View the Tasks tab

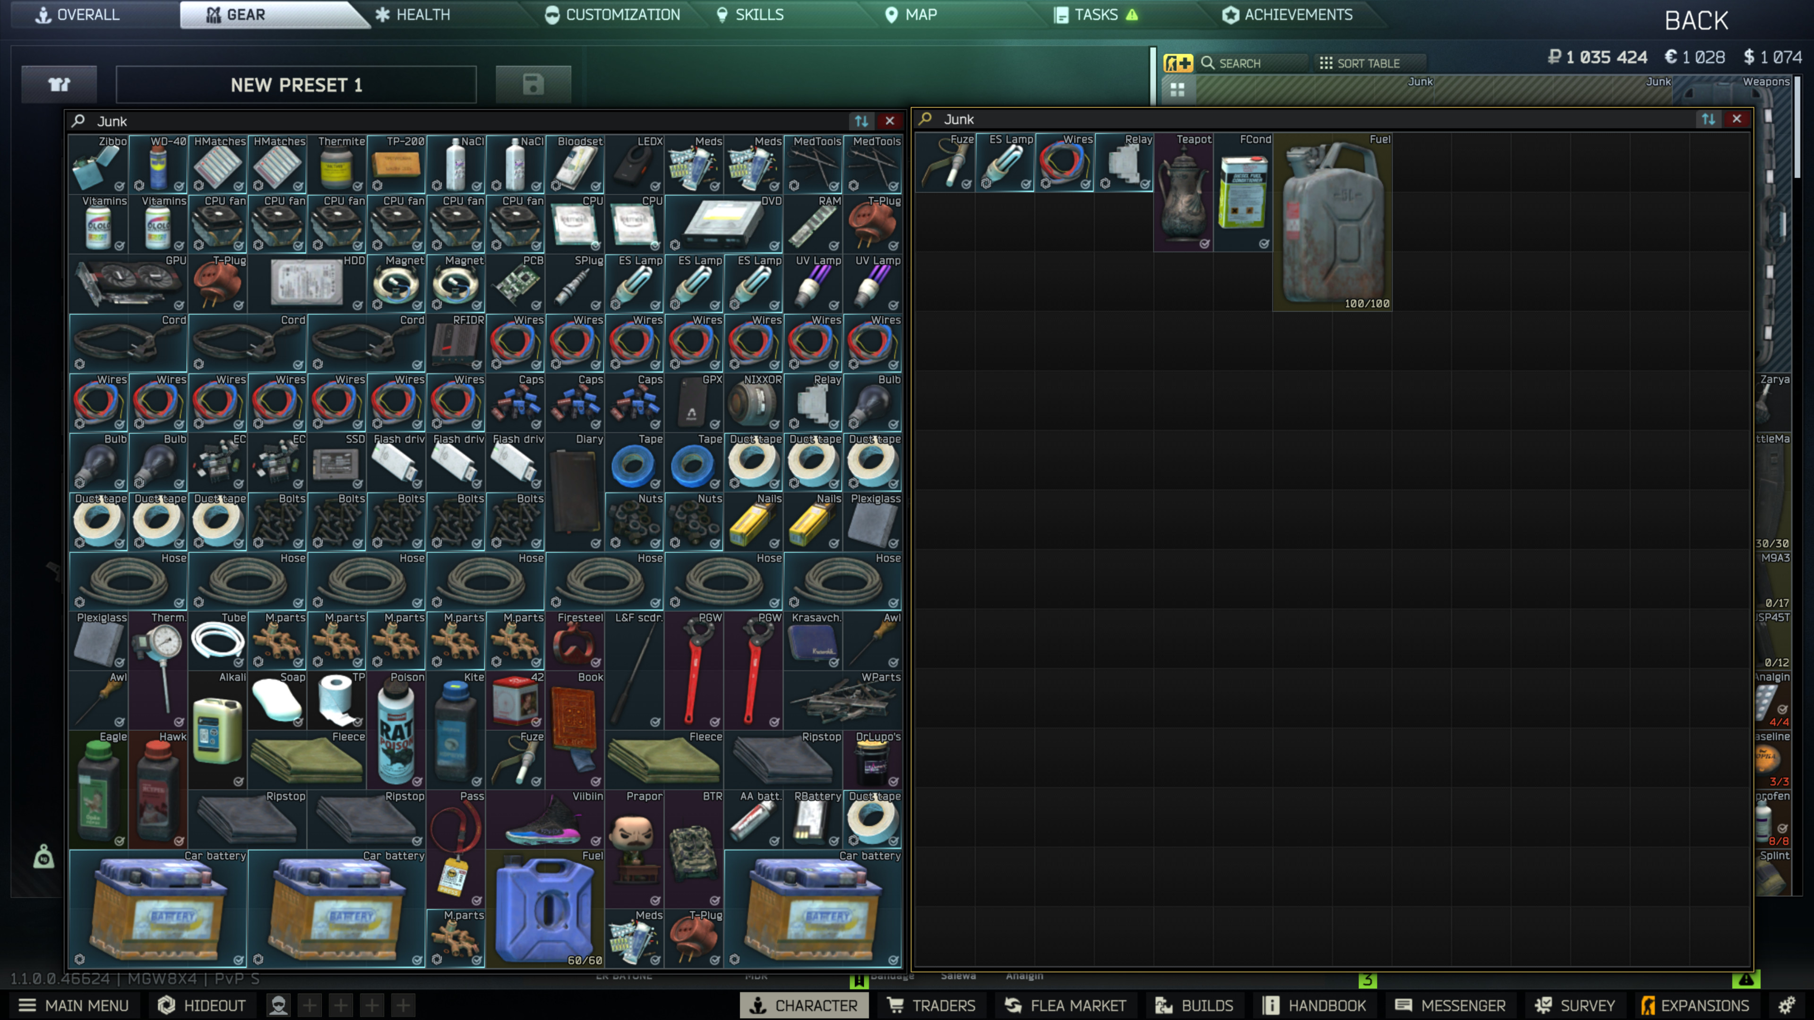pyautogui.click(x=1096, y=15)
